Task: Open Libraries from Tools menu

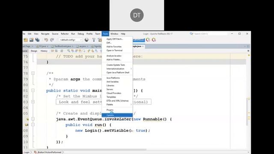Action: tap(117, 86)
